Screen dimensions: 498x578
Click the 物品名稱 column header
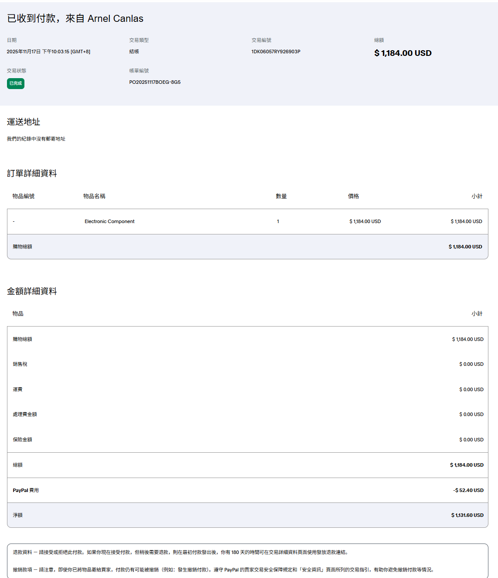94,196
